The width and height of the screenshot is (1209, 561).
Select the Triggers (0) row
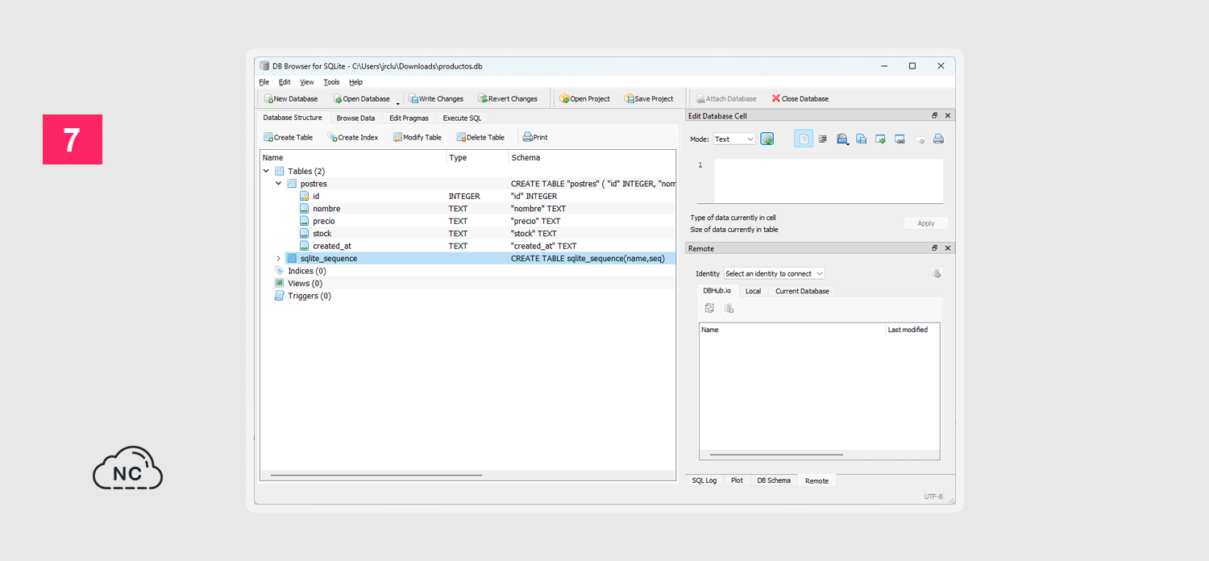[467, 296]
